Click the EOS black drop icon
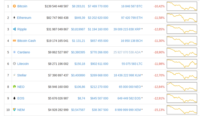The height and width of the screenshot is (116, 202). point(15,98)
